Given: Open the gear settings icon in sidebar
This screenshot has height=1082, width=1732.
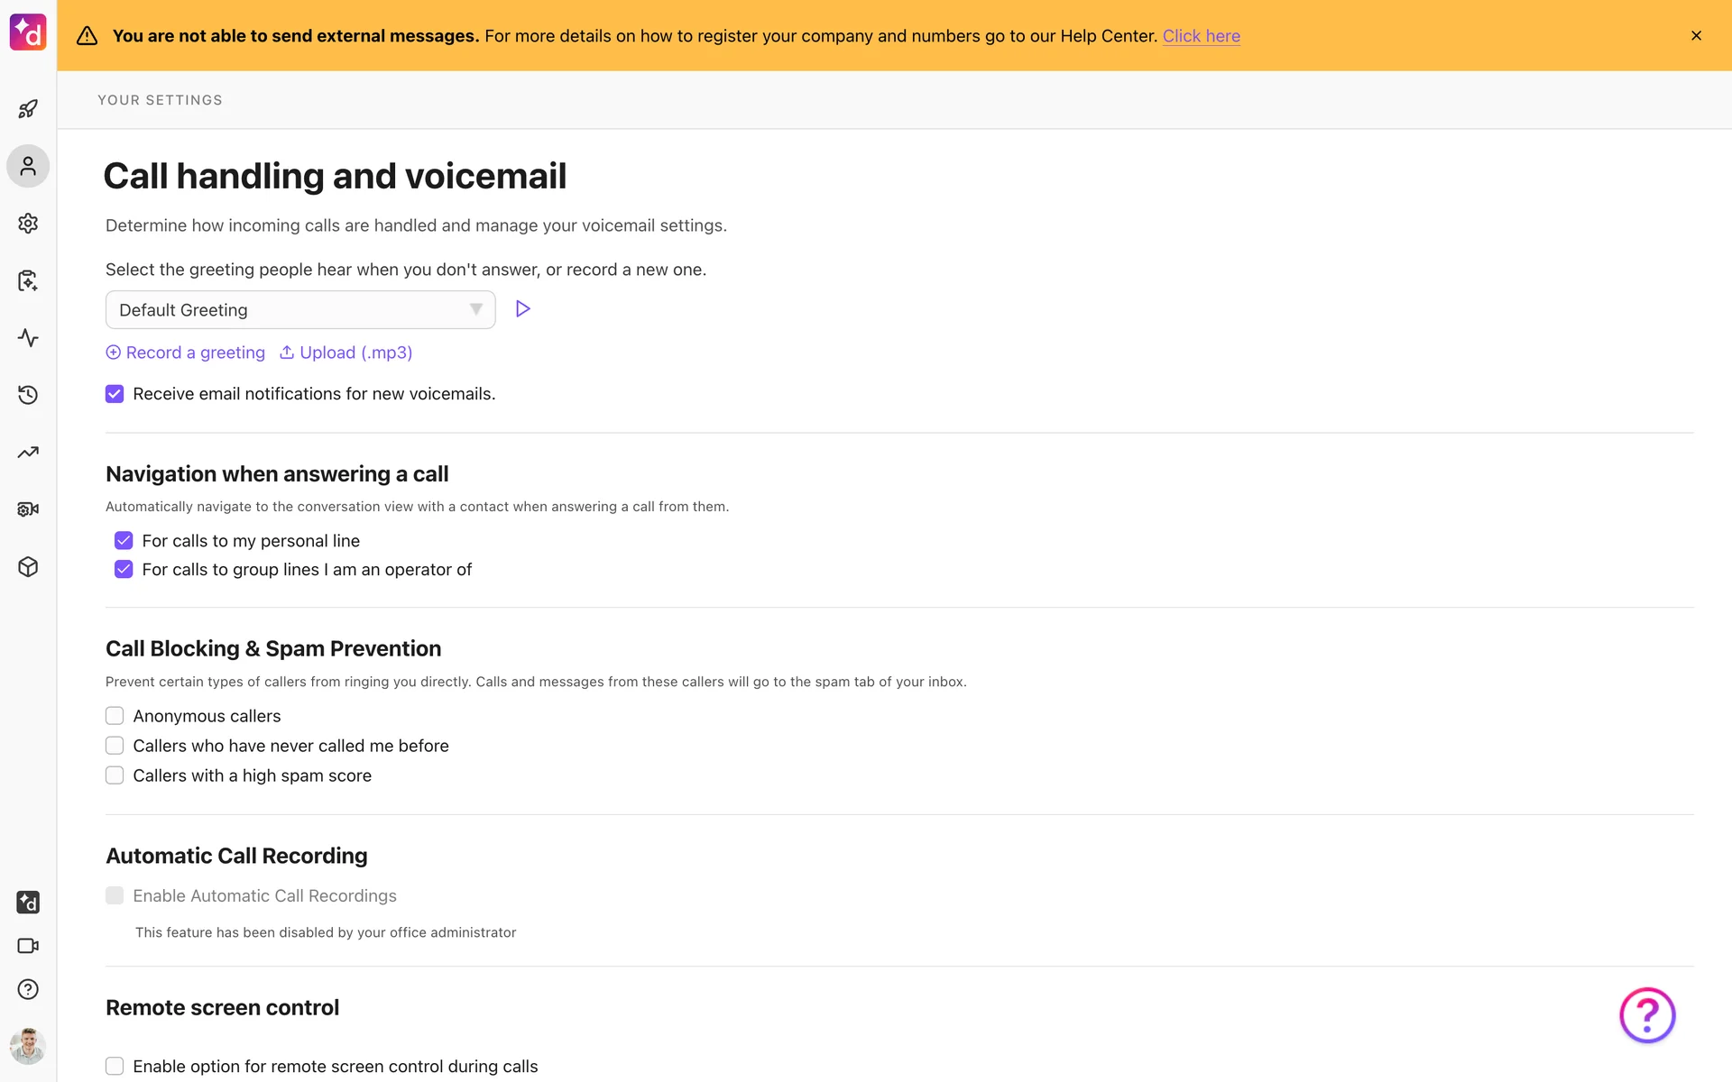Looking at the screenshot, I should coord(28,224).
